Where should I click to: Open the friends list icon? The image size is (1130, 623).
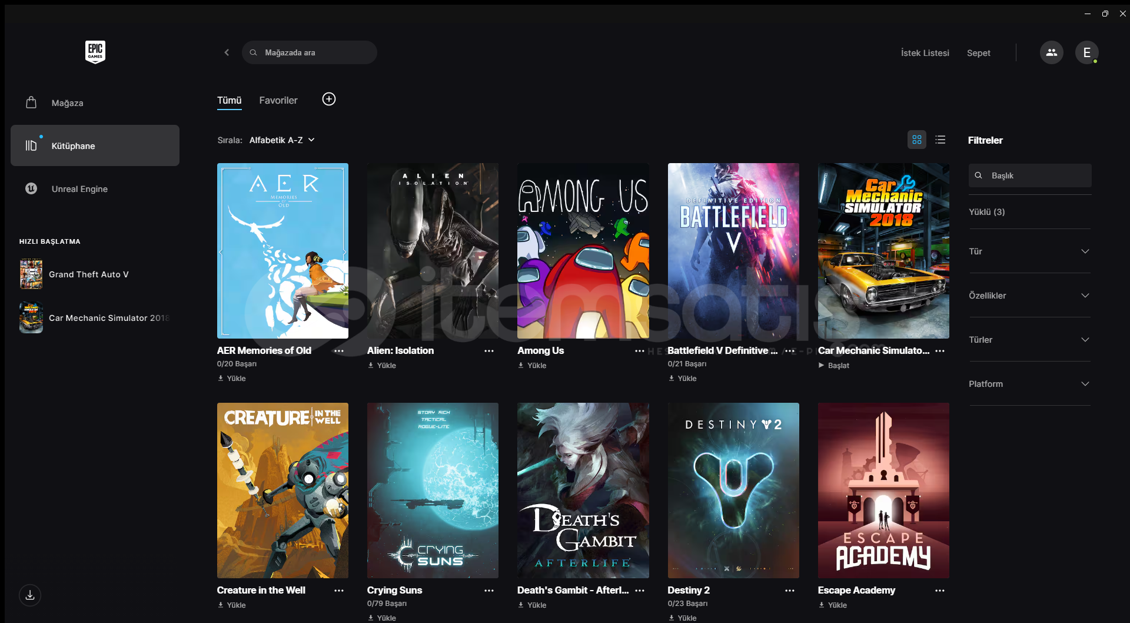point(1051,52)
